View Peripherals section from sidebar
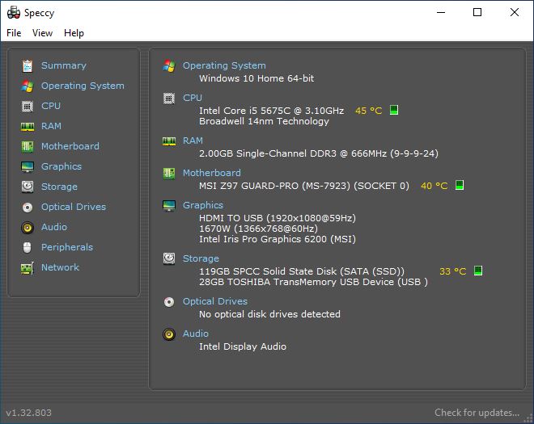The image size is (534, 424). [x=67, y=247]
